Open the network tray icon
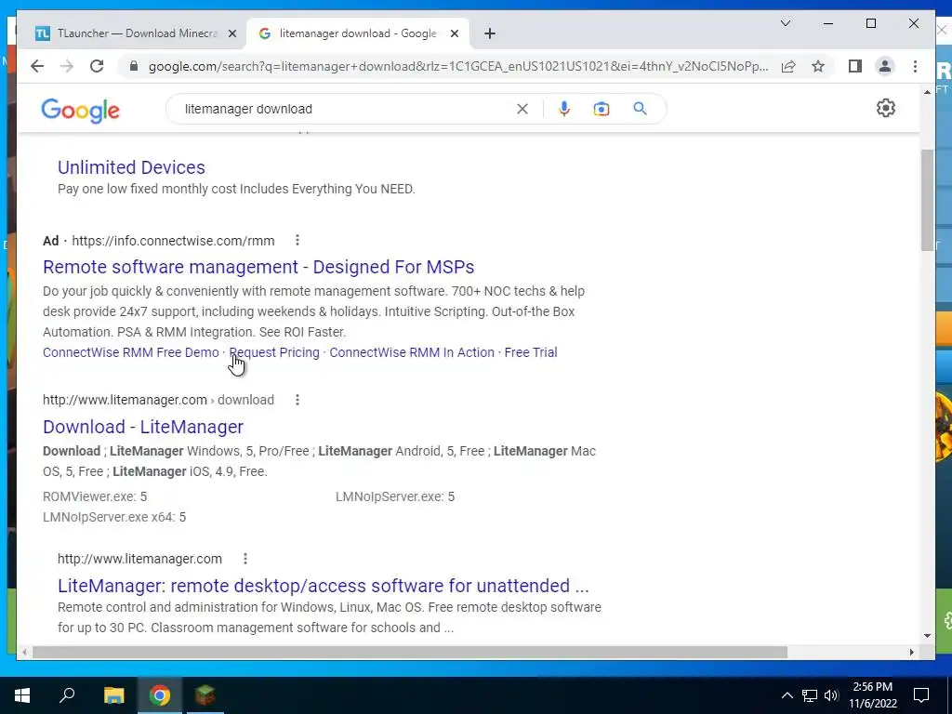Screen dimensions: 952x714 810,695
